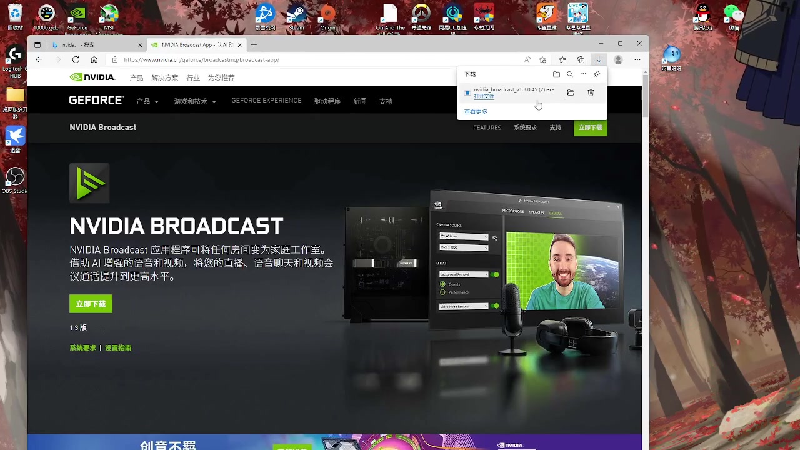This screenshot has height=450, width=800.
Task: Open a new browser tab
Action: (x=254, y=45)
